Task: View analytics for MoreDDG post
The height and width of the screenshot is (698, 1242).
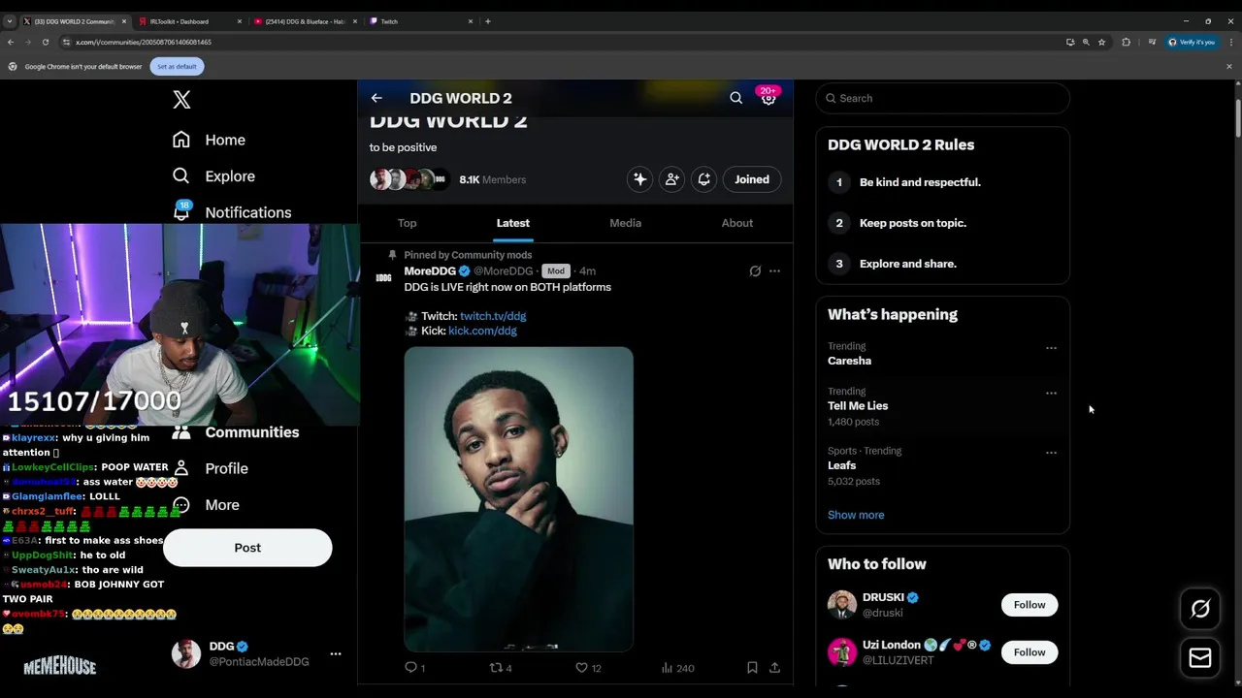Action: [677, 668]
